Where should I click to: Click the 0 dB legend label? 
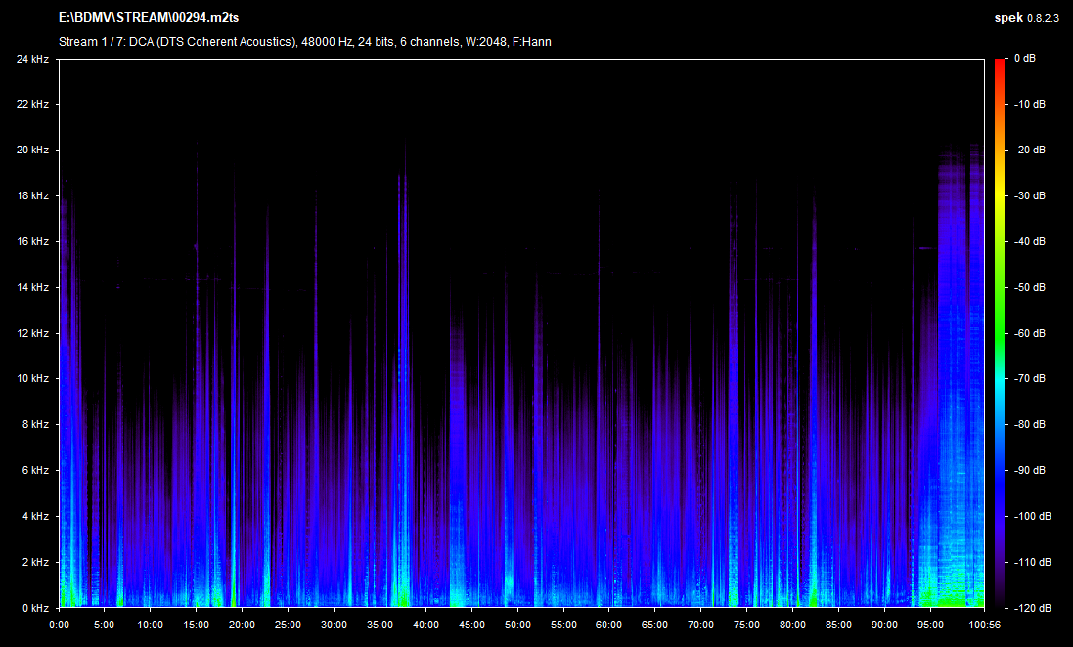coord(1025,59)
